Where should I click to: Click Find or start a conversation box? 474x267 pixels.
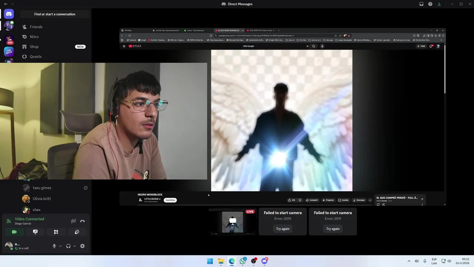(x=55, y=14)
